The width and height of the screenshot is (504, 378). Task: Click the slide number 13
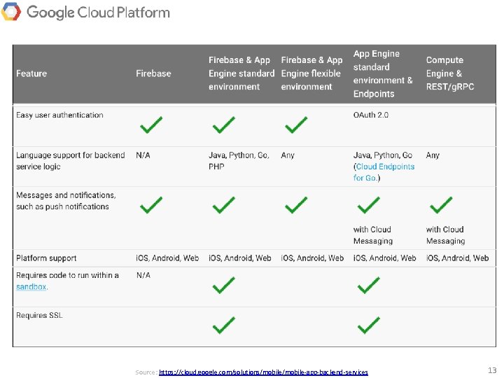pyautogui.click(x=490, y=369)
